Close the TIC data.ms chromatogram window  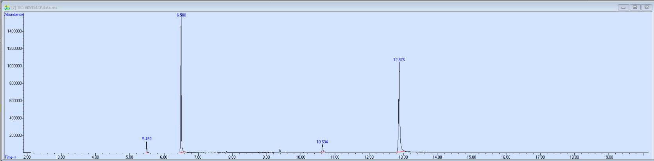pos(646,7)
